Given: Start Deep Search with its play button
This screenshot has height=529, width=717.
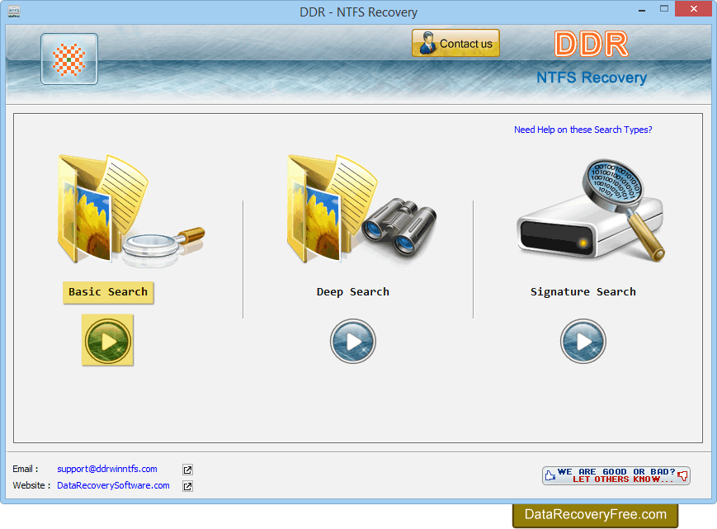Looking at the screenshot, I should coord(353,341).
